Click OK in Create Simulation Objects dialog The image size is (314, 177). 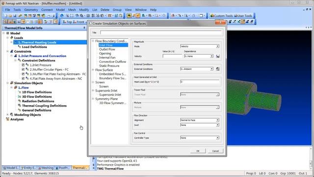click(x=198, y=151)
